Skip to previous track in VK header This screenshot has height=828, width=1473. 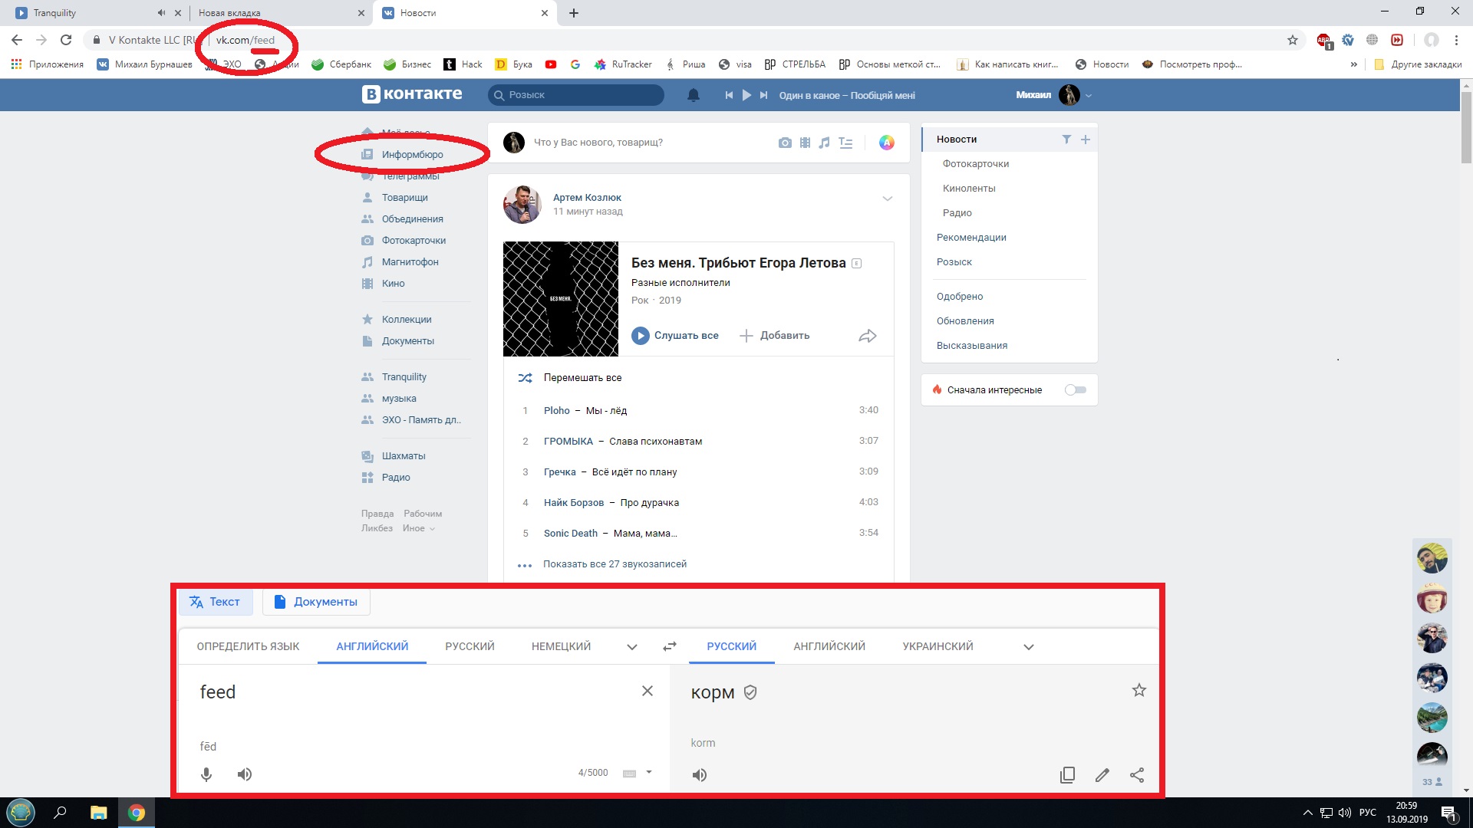pos(729,95)
